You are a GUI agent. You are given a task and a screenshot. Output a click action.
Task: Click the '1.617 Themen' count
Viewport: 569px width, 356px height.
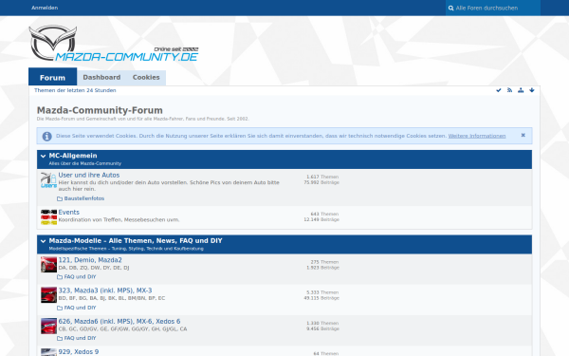coord(322,177)
